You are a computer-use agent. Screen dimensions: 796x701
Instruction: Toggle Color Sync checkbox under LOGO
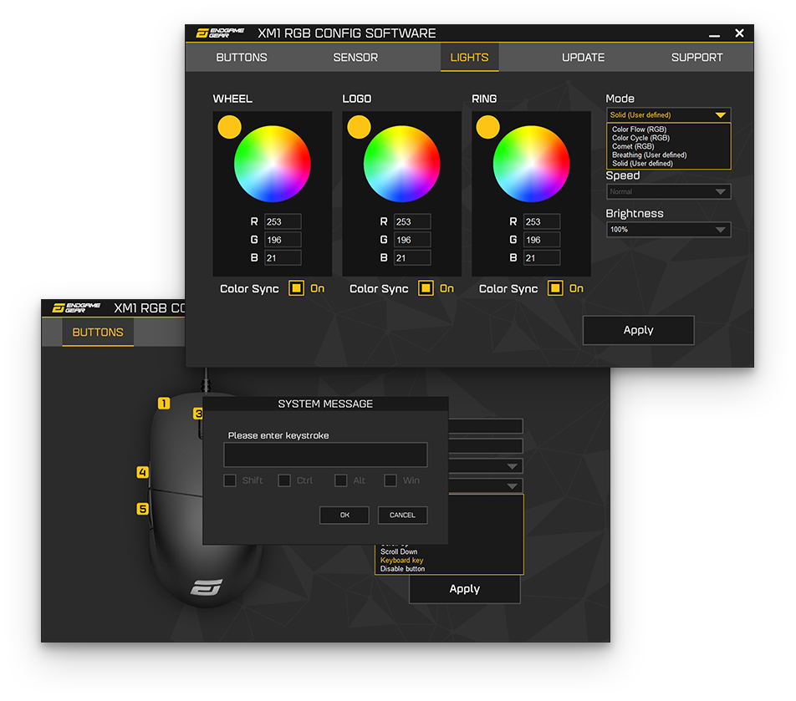(x=426, y=288)
